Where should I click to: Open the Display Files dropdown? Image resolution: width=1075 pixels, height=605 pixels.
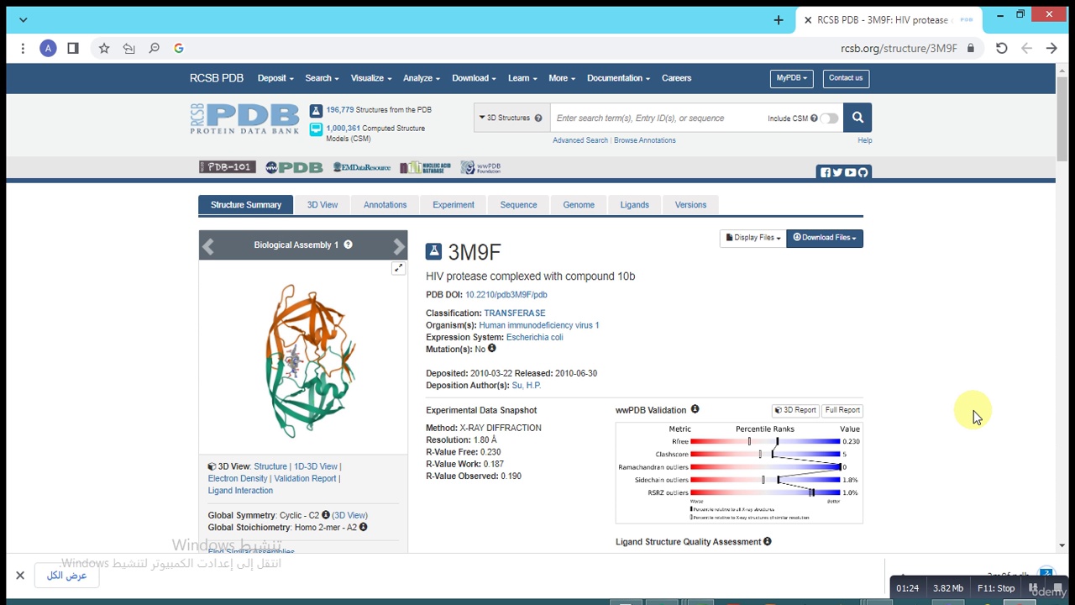tap(753, 238)
